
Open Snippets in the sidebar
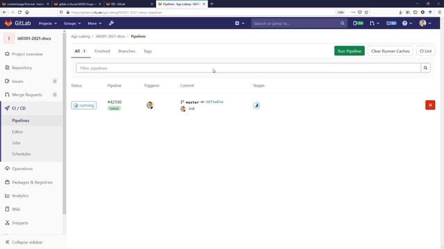20,223
